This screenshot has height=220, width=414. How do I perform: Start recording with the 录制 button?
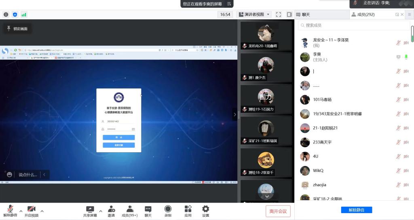click(x=168, y=211)
